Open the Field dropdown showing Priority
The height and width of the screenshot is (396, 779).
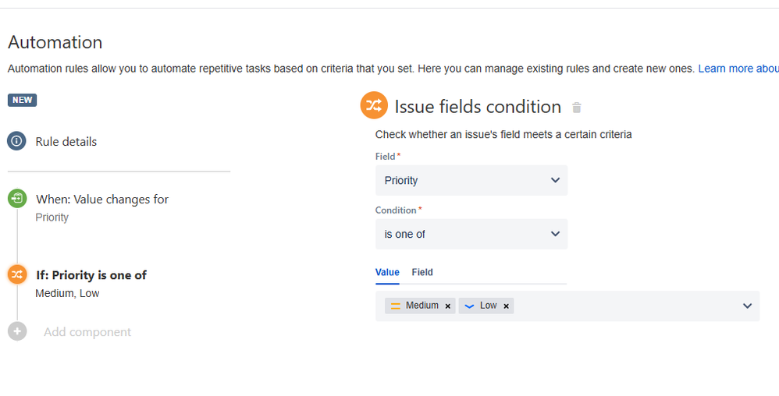pyautogui.click(x=471, y=180)
